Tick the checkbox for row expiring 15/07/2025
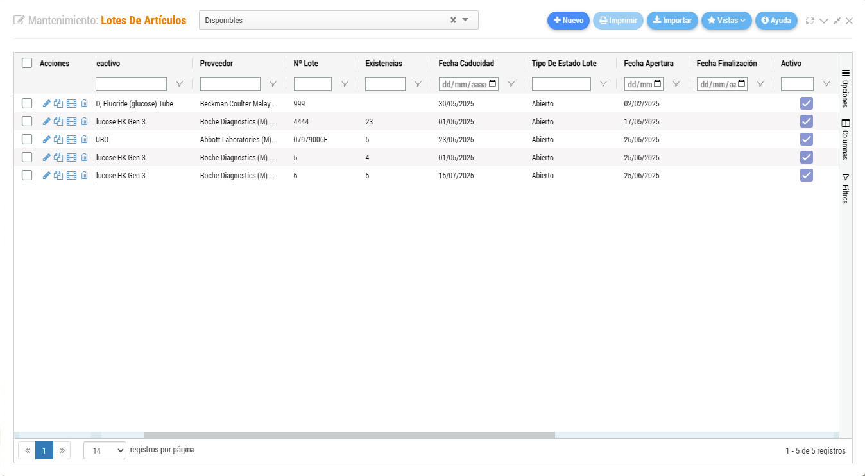 click(27, 175)
